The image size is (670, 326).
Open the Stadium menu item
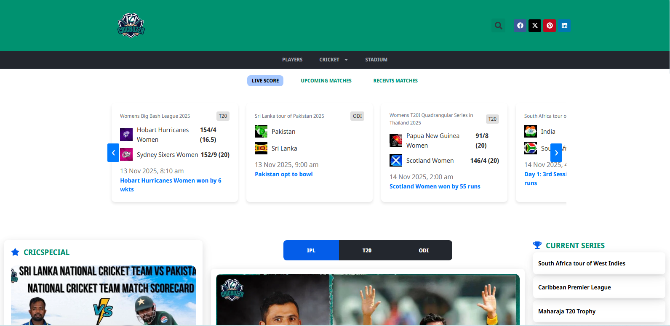click(x=376, y=60)
